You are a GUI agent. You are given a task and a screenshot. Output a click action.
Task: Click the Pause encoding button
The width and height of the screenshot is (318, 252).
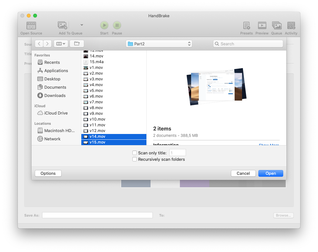point(117,26)
